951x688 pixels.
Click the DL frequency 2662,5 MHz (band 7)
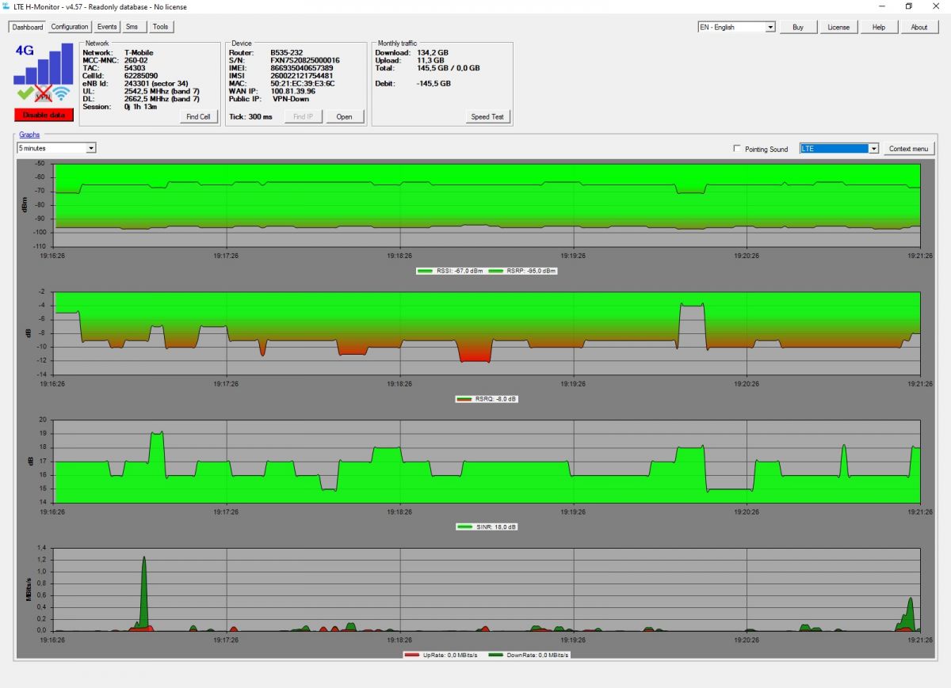point(162,99)
